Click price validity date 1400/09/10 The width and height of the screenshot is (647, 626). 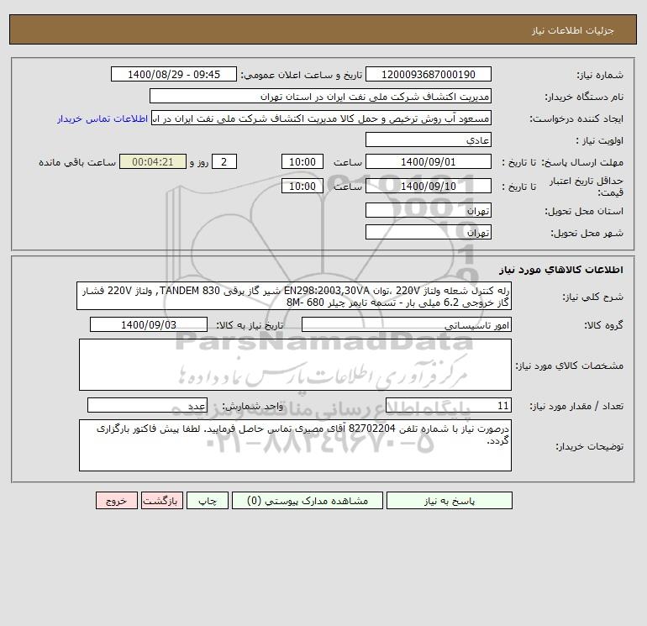[429, 186]
